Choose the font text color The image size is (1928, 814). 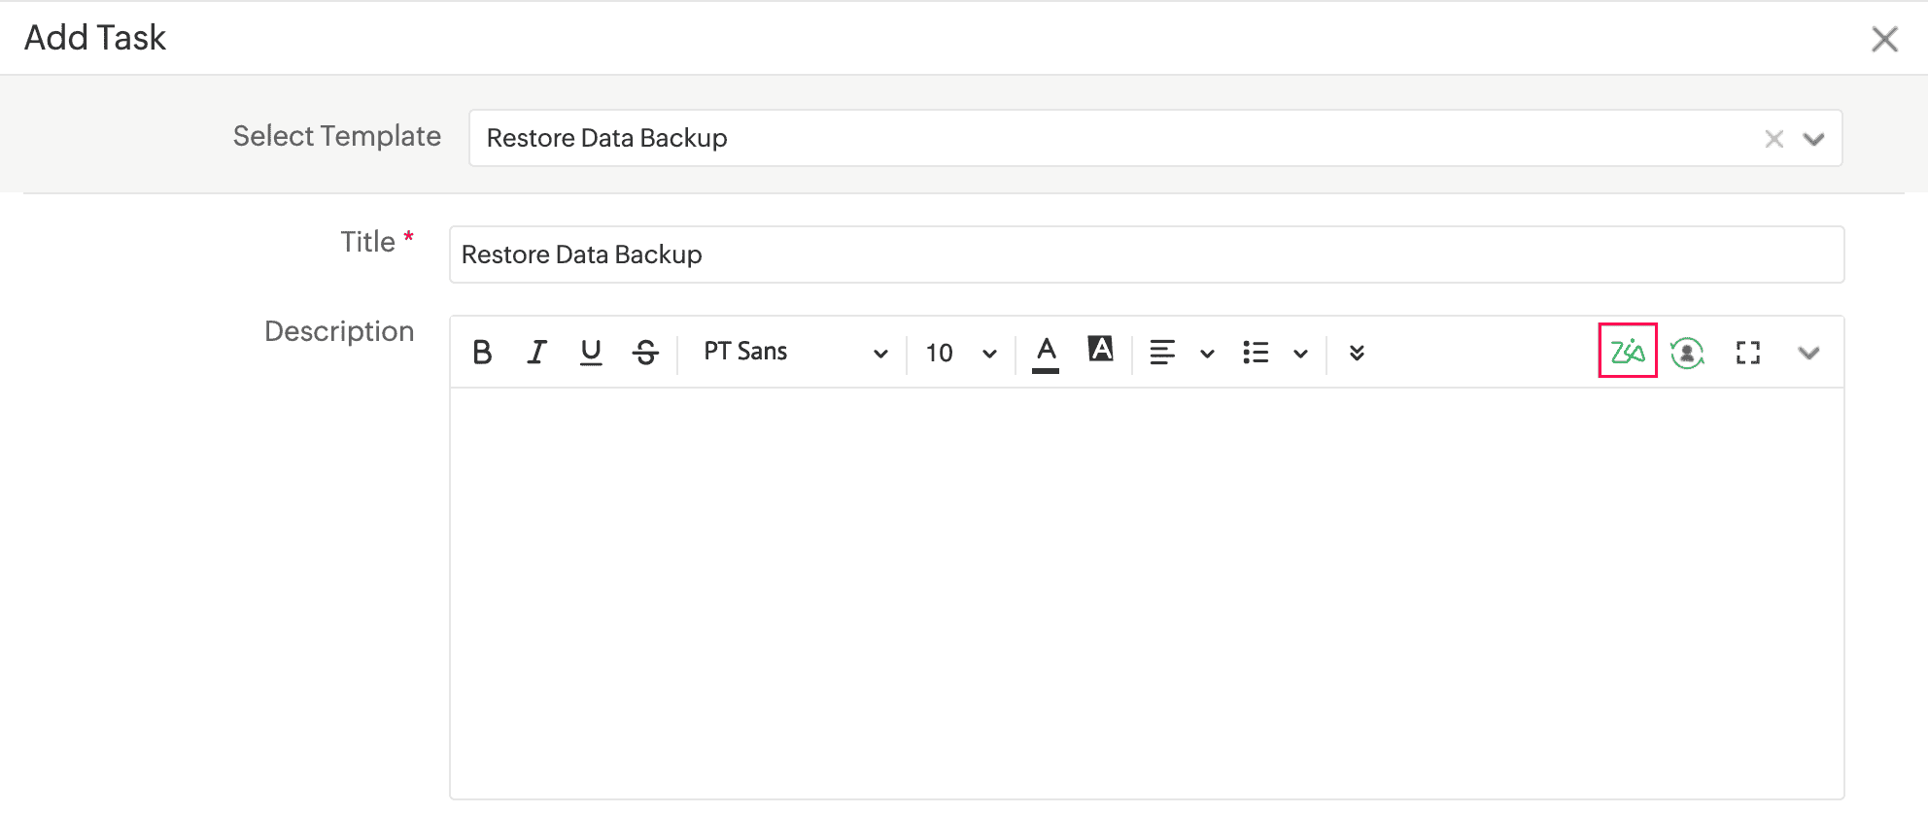[1046, 353]
